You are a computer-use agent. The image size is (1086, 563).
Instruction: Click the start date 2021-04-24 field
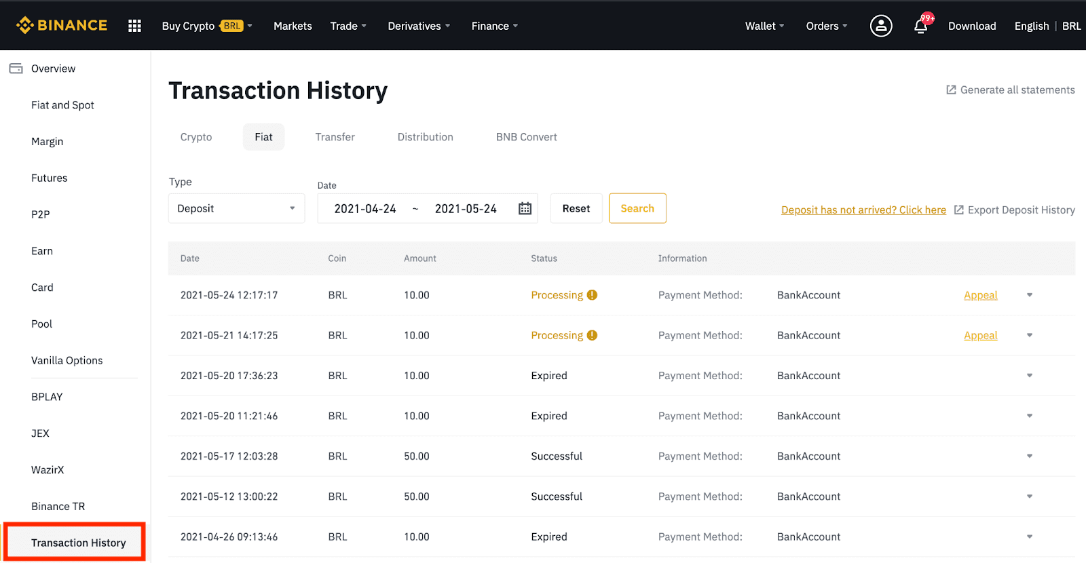tap(365, 209)
